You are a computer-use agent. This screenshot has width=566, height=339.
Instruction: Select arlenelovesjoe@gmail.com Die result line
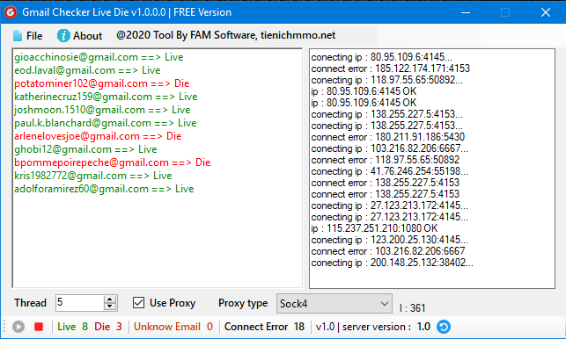pyautogui.click(x=98, y=136)
